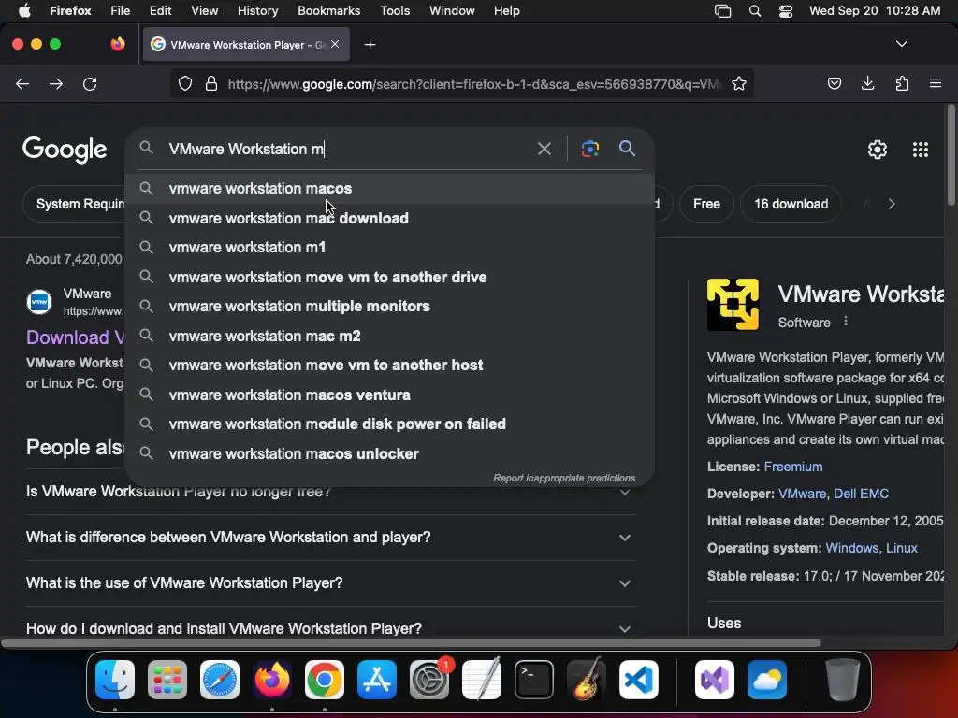Expand What is the use of VMware Workstation Player
Image resolution: width=958 pixels, height=718 pixels.
click(x=330, y=583)
